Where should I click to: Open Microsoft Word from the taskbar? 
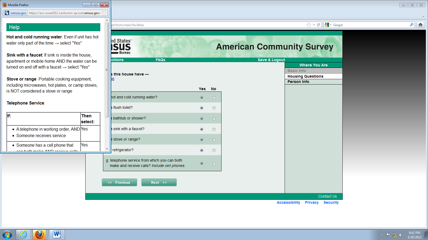[x=57, y=235]
